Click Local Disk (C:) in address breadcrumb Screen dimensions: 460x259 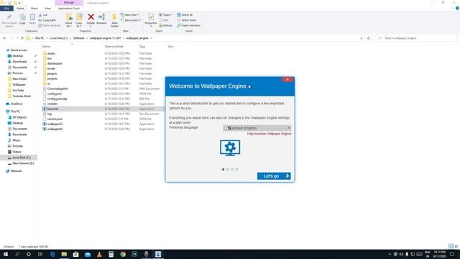click(58, 38)
